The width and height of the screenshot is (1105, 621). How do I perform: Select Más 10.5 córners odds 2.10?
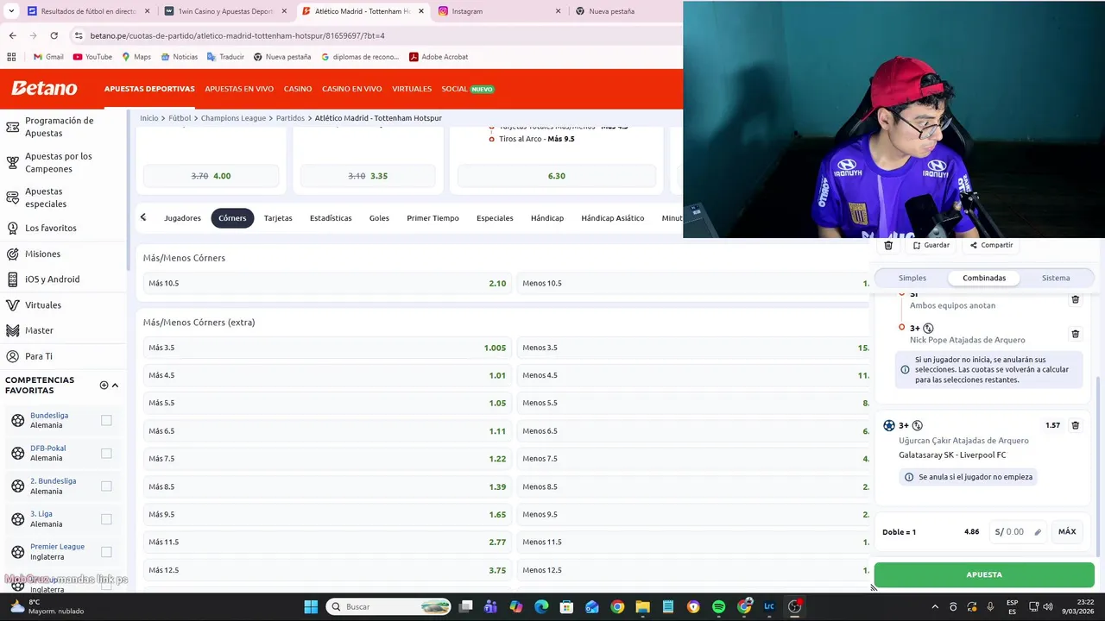tap(327, 283)
